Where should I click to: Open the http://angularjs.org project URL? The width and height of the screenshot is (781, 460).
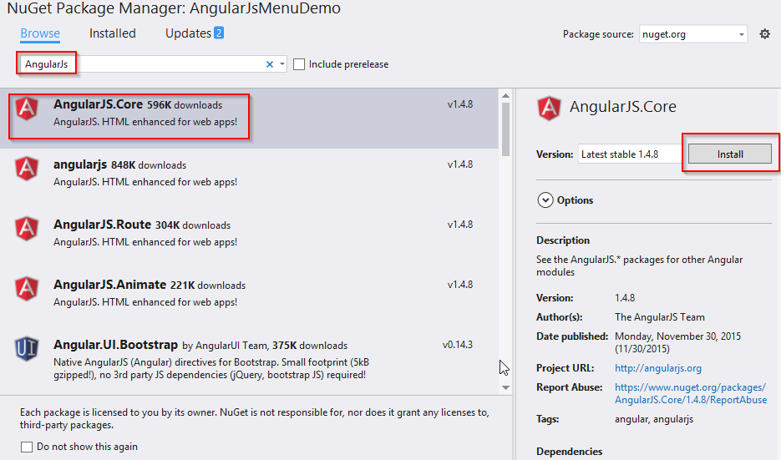(x=657, y=368)
